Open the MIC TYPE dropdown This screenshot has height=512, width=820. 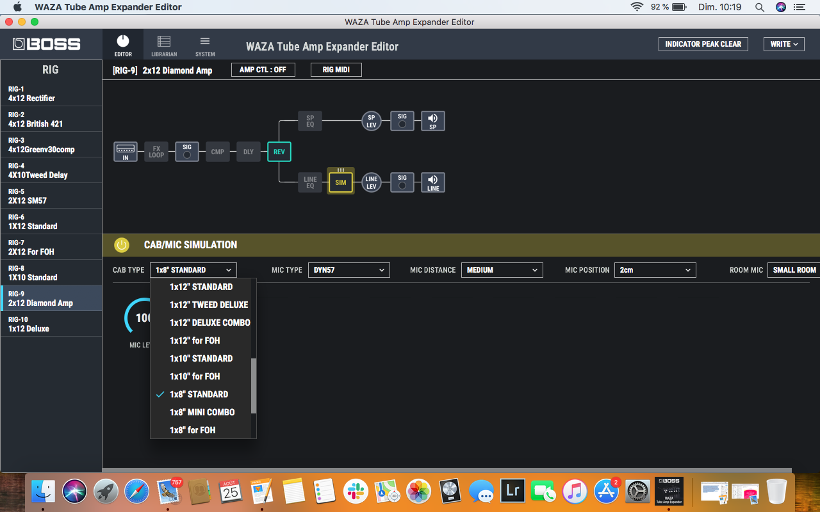pos(349,269)
